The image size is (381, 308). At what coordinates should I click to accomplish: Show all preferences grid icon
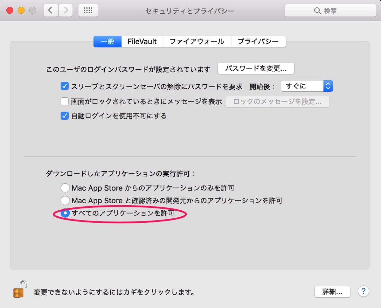pos(88,10)
